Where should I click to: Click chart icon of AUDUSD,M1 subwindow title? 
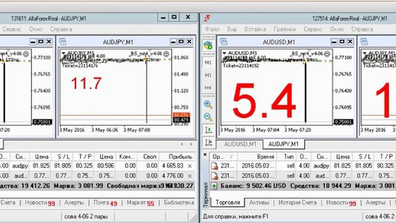click(x=223, y=42)
